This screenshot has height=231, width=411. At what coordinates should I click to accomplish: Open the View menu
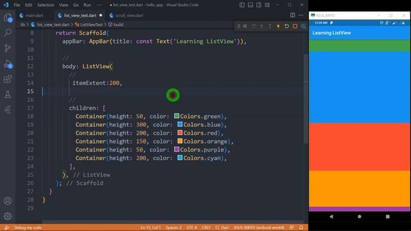point(64,5)
